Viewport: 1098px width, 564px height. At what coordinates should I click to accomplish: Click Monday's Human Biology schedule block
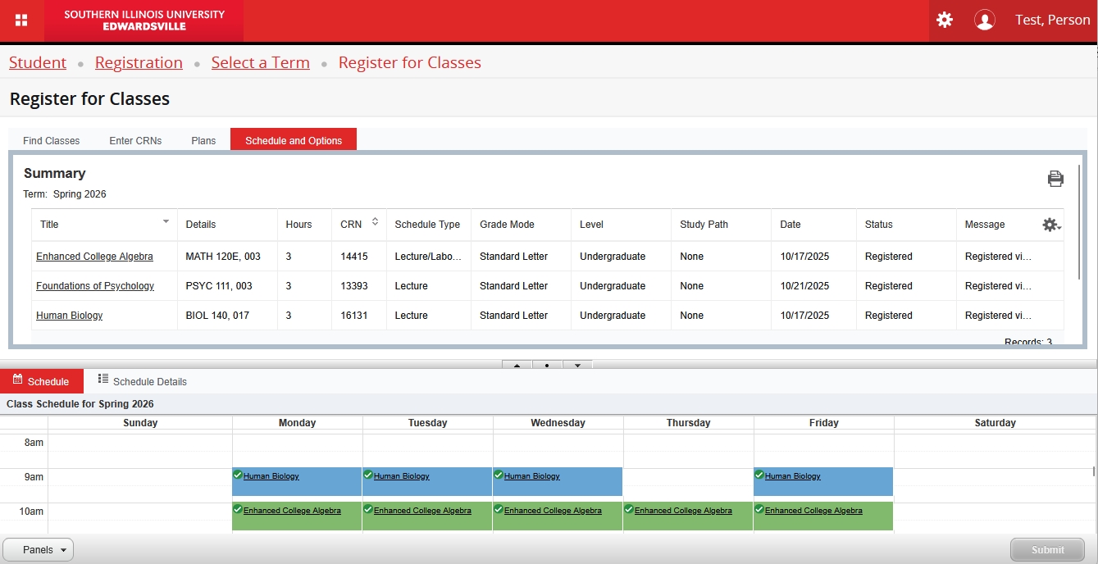pos(297,482)
